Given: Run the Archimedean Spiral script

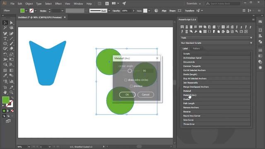Looking at the screenshot, I should 216,58.
